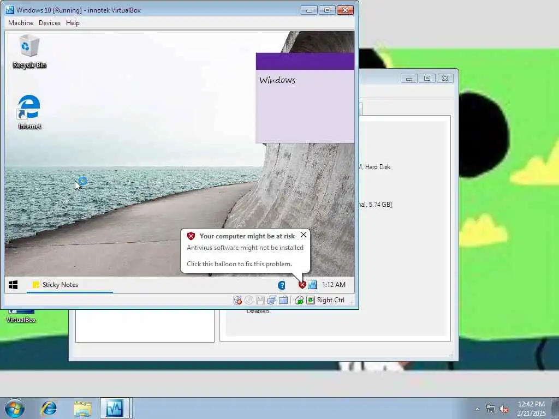Close the antivirus warning balloon
Screen dimensions: 559x419
tap(304, 235)
